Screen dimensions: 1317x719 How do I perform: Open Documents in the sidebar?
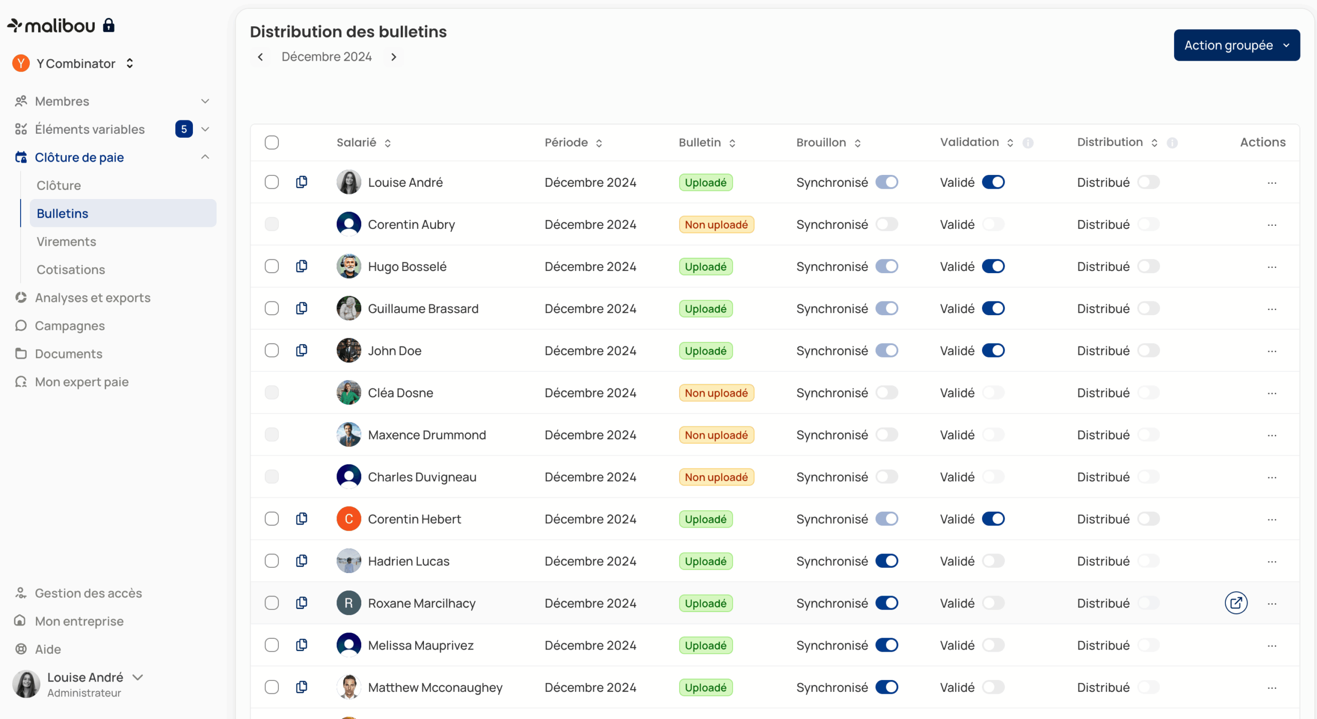(x=68, y=354)
